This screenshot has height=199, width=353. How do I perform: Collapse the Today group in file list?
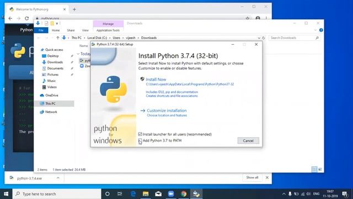(x=78, y=54)
